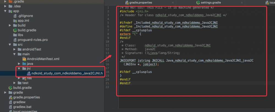The image size is (275, 112).
Task: Click 'JNIEXPORT jstring JNICALL' function declaration line
Action: pos(187,60)
